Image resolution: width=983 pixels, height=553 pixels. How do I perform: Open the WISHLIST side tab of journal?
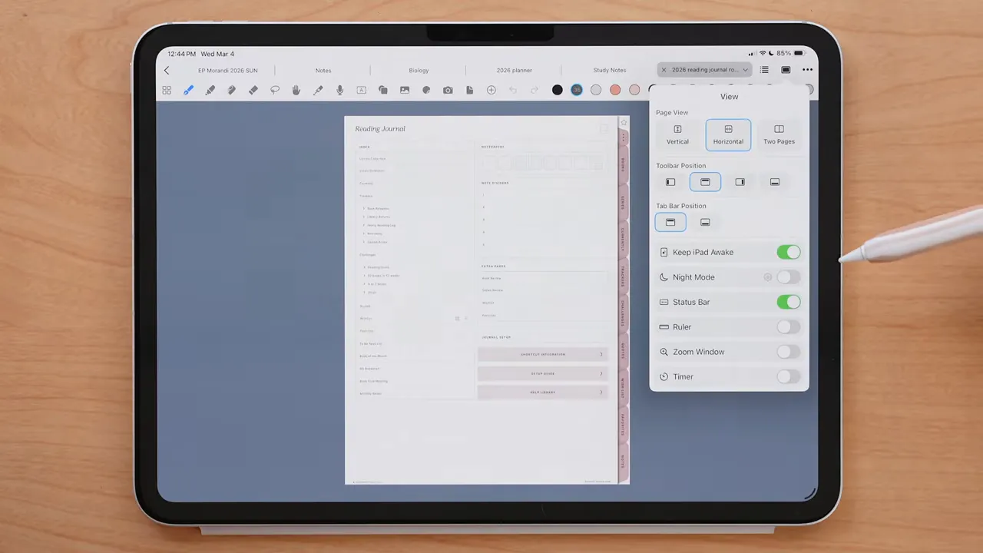(624, 387)
